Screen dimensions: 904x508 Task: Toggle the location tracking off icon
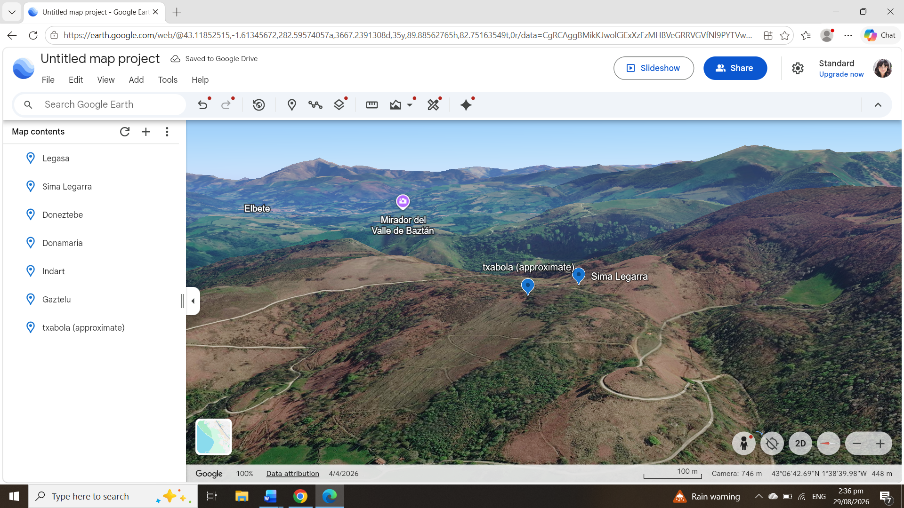(772, 444)
